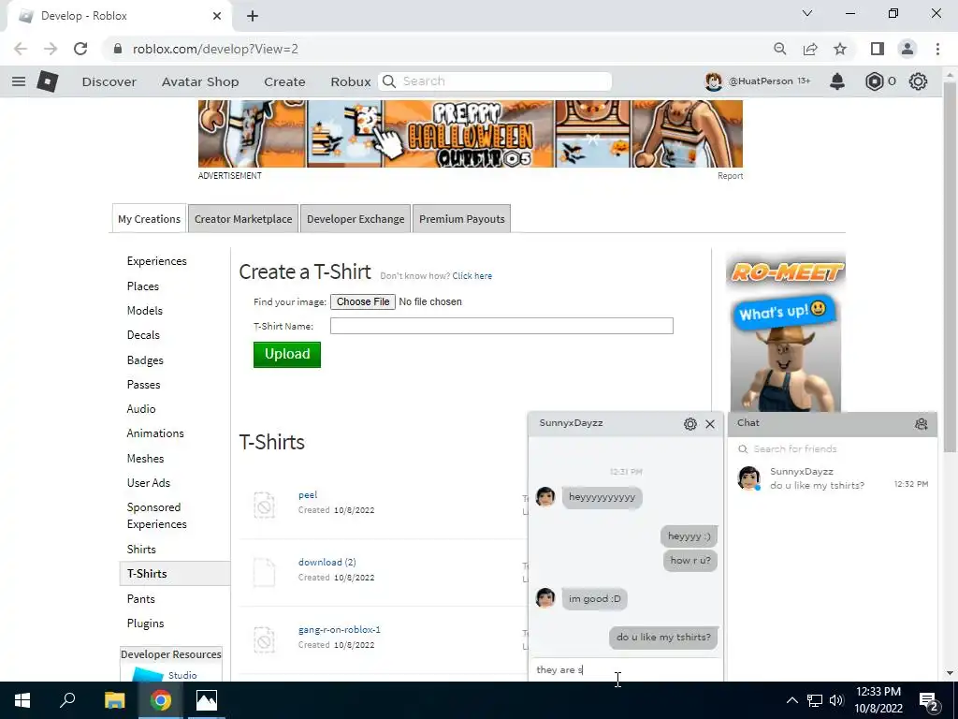Open the tab search chevron
The width and height of the screenshot is (958, 719).
click(807, 13)
